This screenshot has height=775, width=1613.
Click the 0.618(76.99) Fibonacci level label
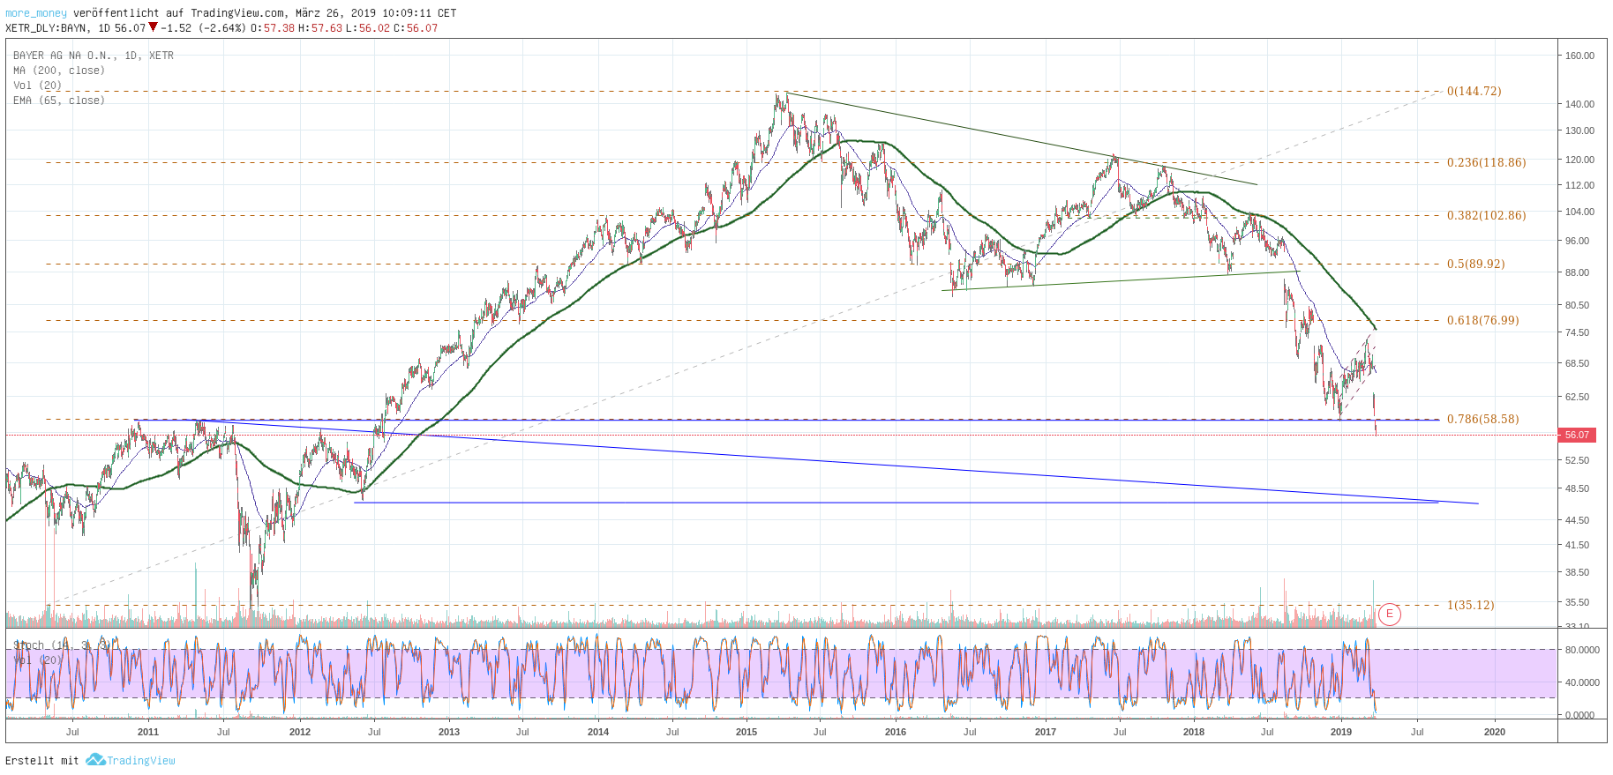pos(1482,320)
